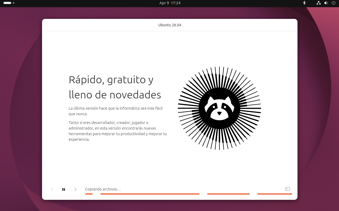
Task: Open the clock showing Apr 9 17:24
Action: point(169,3)
